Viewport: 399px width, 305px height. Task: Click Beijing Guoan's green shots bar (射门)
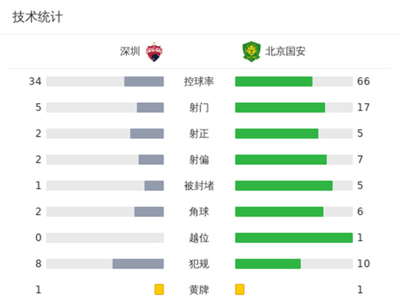pyautogui.click(x=280, y=108)
